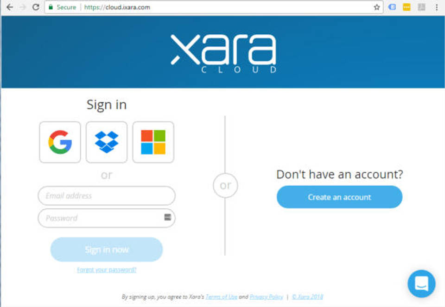Screen dimensions: 445x307
Task: Click the Xara Cloud logo
Action: coord(223,53)
